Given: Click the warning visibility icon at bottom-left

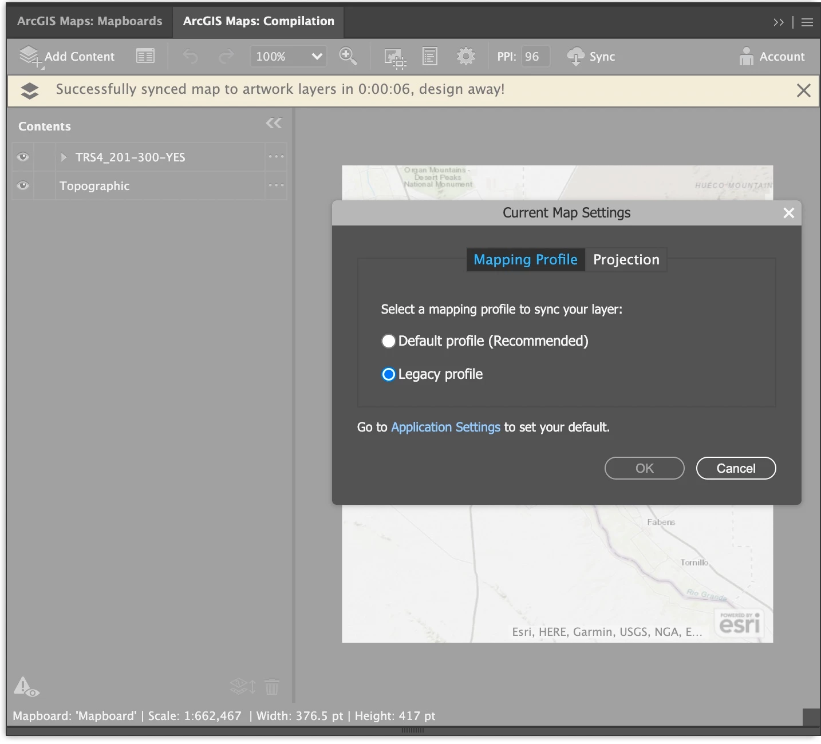Looking at the screenshot, I should [x=26, y=686].
